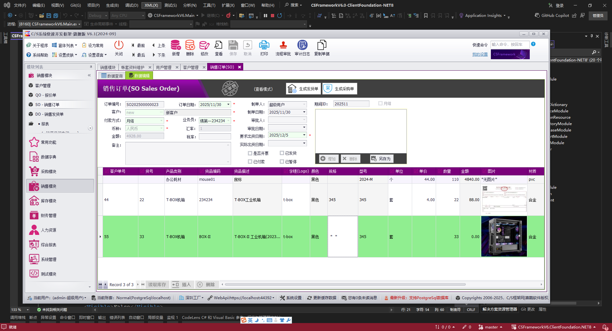The image size is (612, 331).
Task: Click the 生成发货单 button
Action: tap(303, 89)
